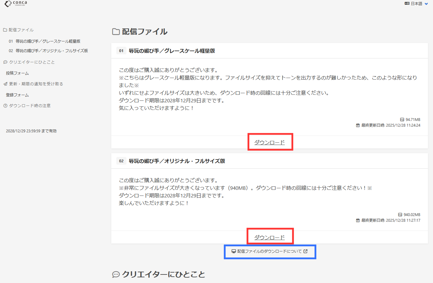This screenshot has width=433, height=283.
Task: Click the クリエイターにひとこと section heading
Action: pos(163,274)
